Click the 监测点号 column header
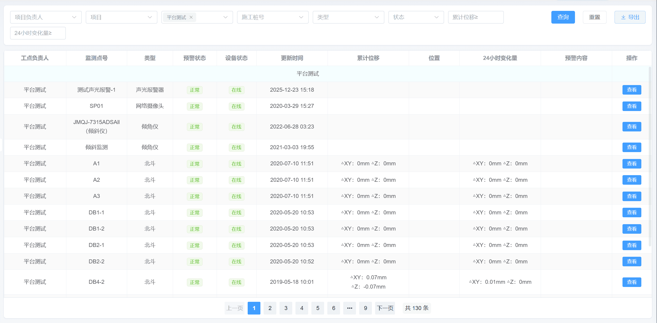Viewport: 657px width, 323px height. tap(97, 58)
